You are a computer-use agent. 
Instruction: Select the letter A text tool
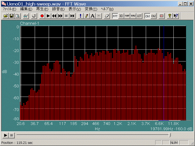93,16
